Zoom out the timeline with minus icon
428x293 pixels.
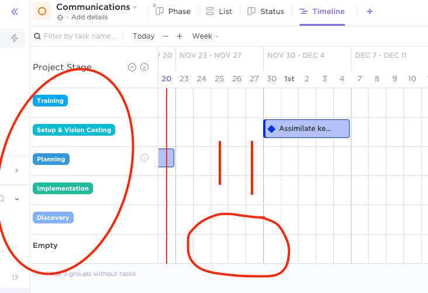tap(165, 36)
